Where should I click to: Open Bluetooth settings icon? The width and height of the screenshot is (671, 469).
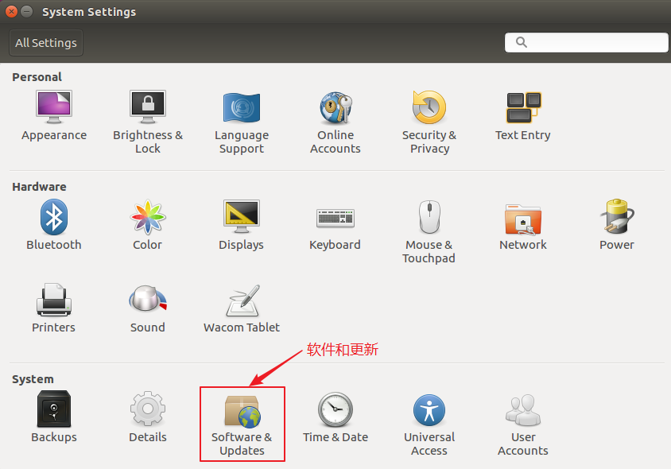[54, 217]
